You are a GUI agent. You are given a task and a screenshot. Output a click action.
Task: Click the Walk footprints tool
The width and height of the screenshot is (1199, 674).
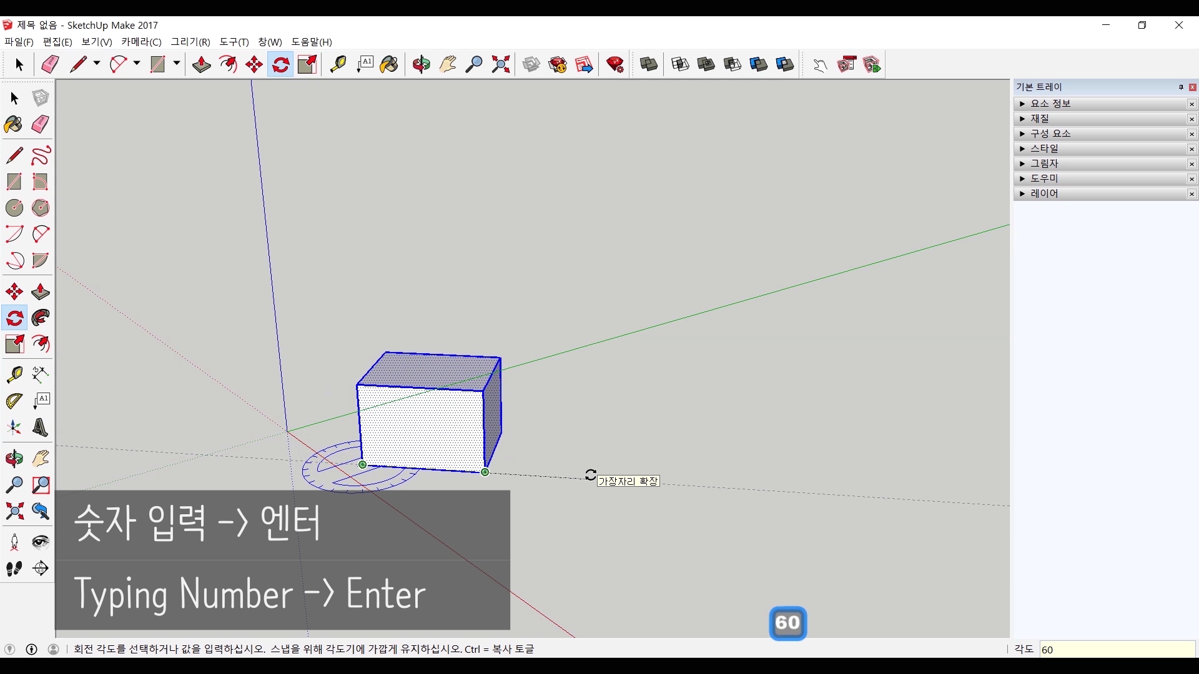[x=14, y=569]
